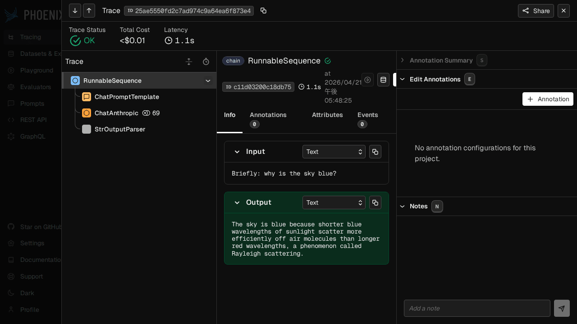Click the collapse-all icon in Trace header
This screenshot has height=324, width=577.
189,62
